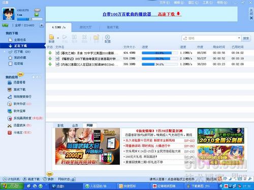
Task: Click the 搜索 search button
Action: 246,39
